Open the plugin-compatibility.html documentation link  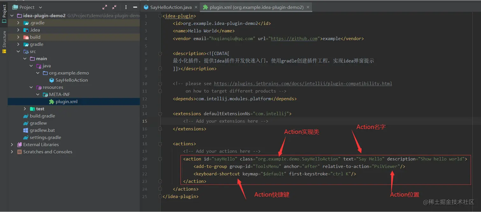click(303, 84)
